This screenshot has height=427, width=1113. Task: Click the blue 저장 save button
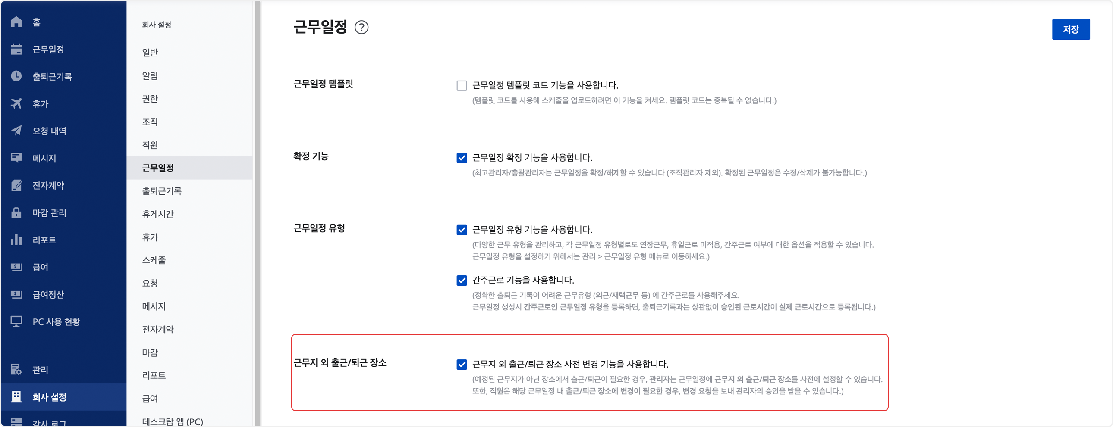coord(1071,29)
